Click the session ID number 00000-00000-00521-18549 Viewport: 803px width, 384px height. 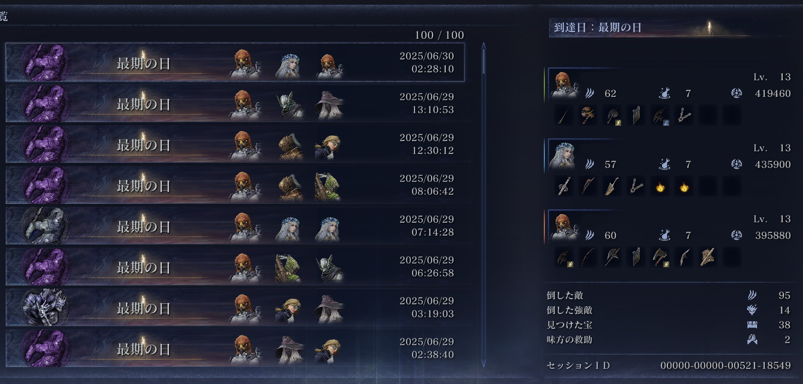click(725, 366)
